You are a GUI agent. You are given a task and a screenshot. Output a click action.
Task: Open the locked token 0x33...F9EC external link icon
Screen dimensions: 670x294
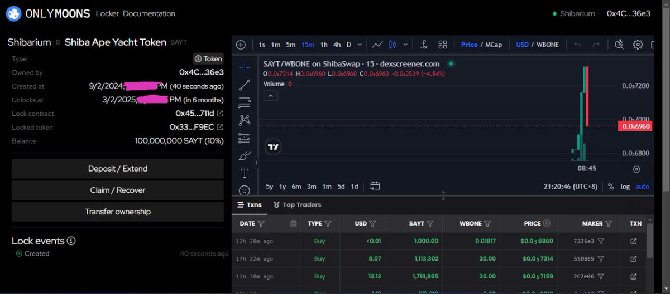point(220,128)
